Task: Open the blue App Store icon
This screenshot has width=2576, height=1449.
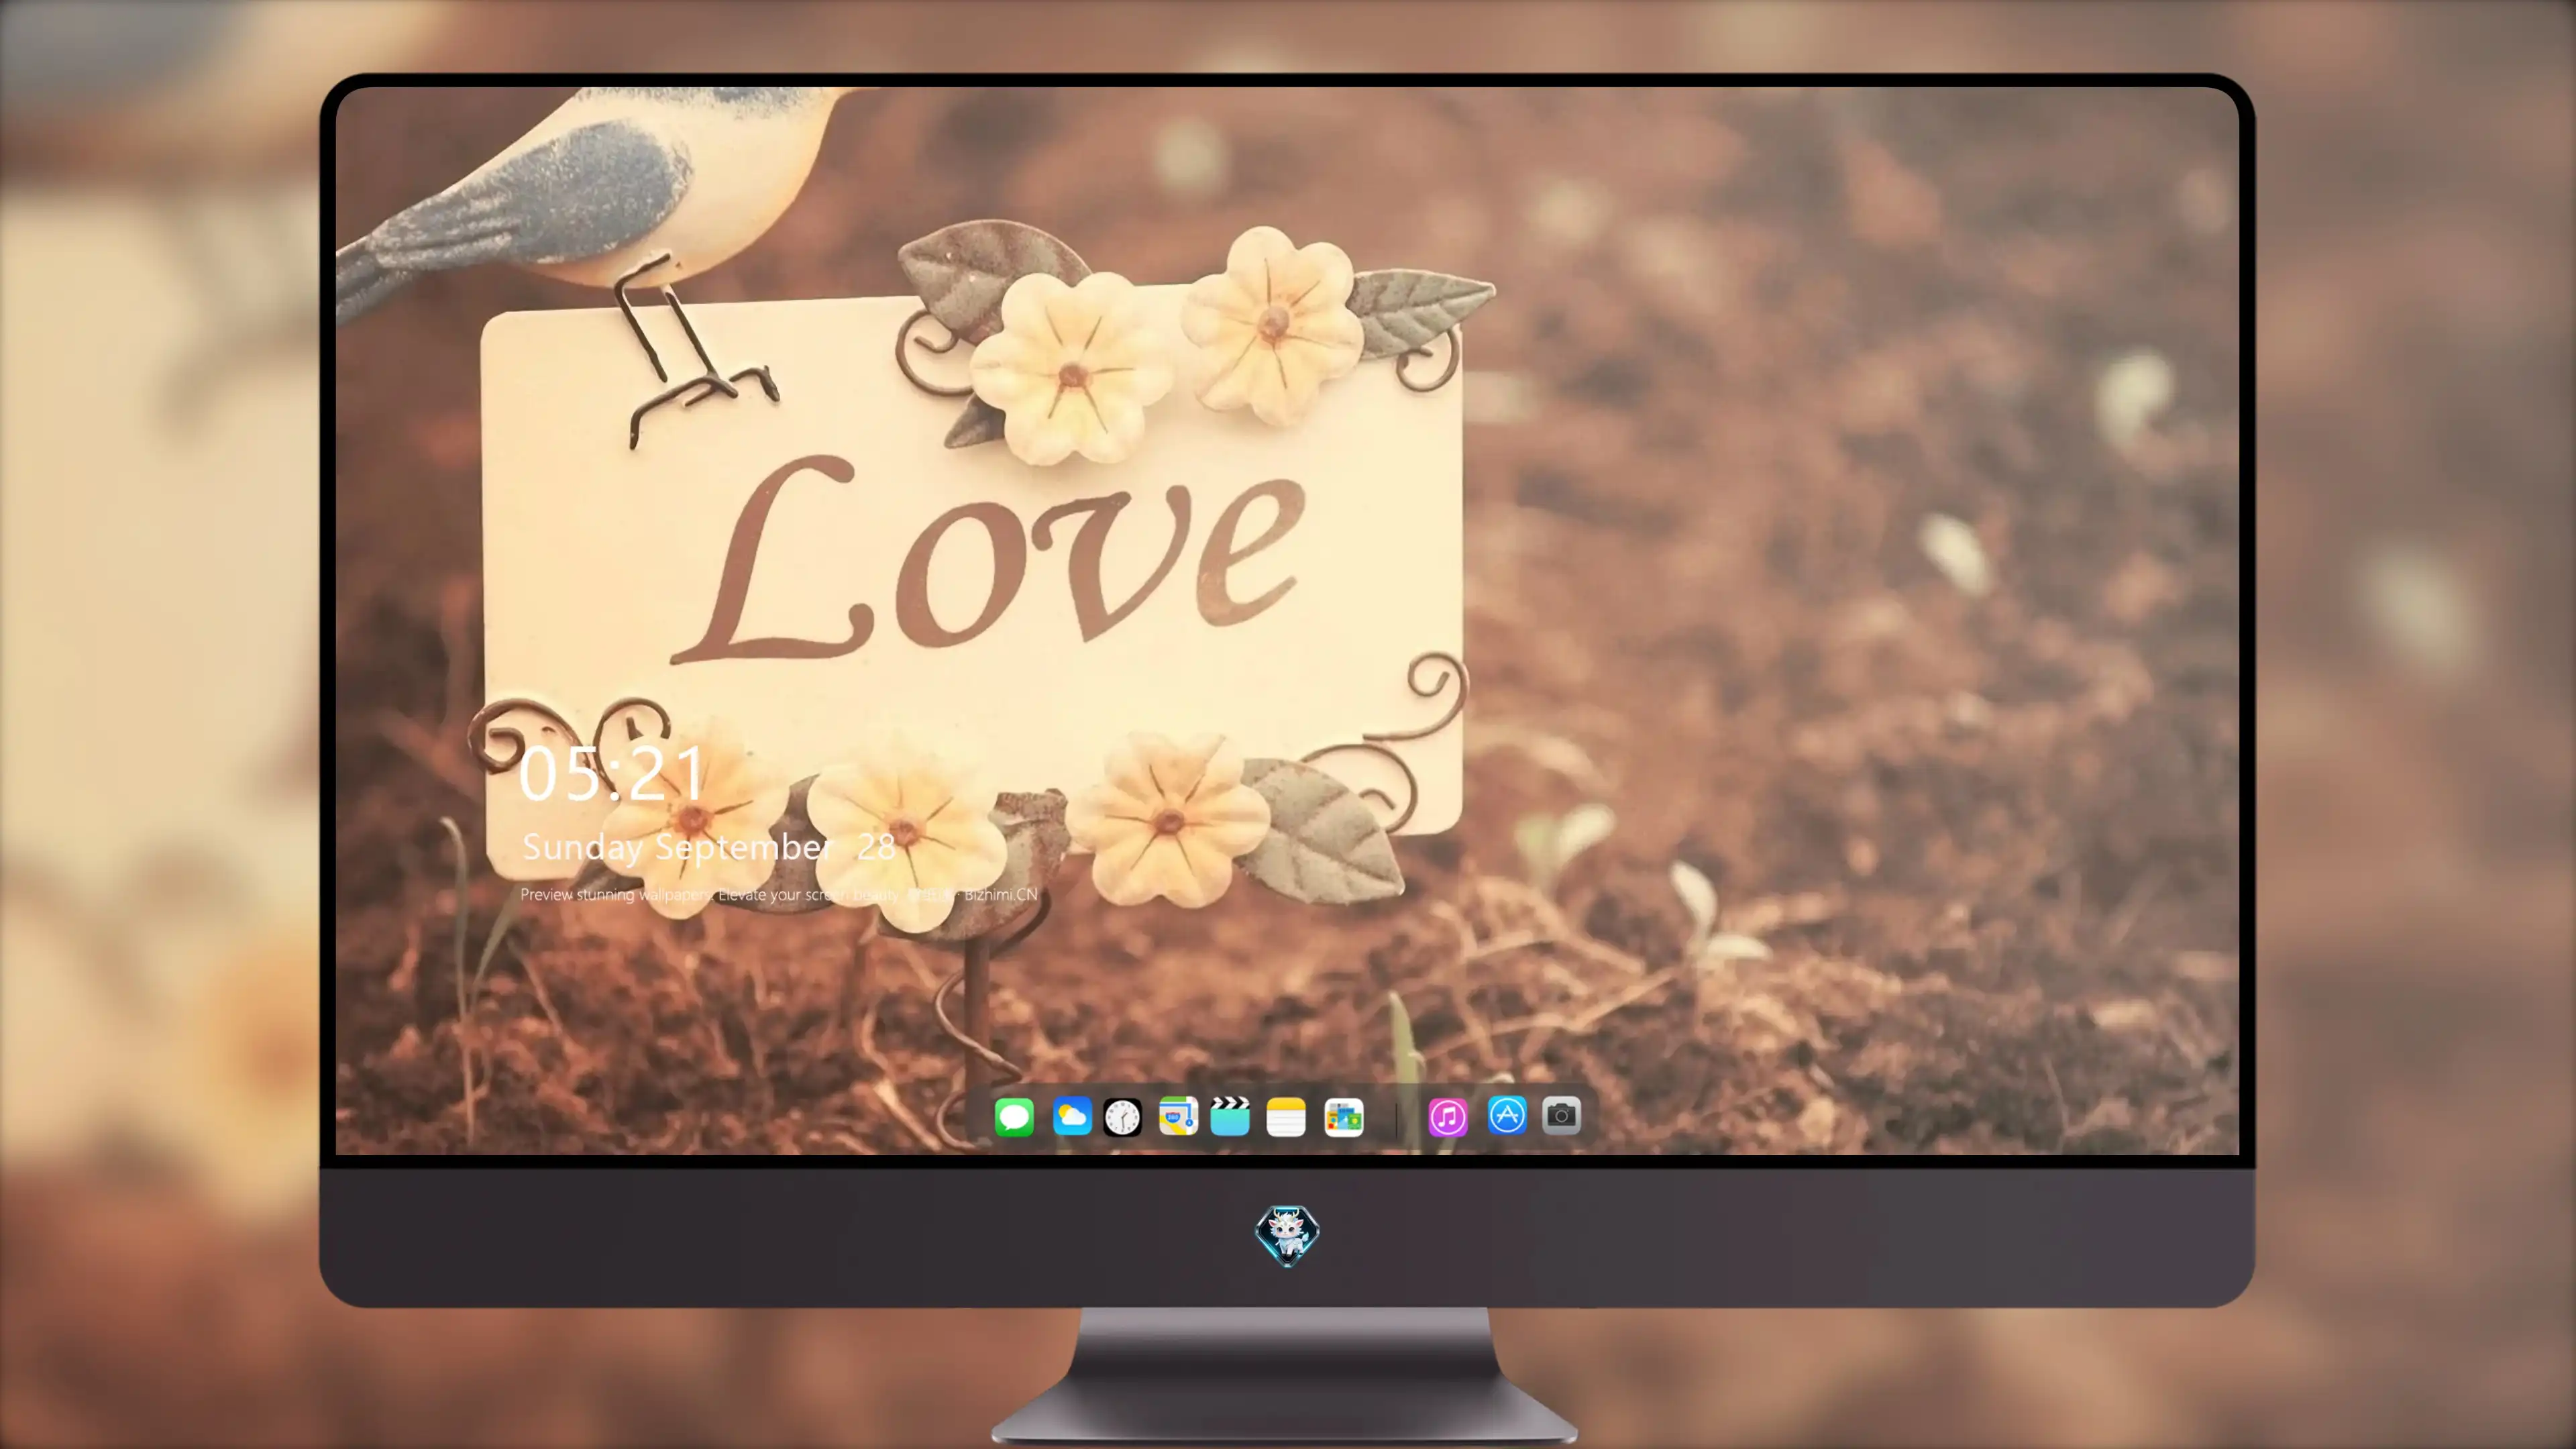Action: click(x=1507, y=1115)
